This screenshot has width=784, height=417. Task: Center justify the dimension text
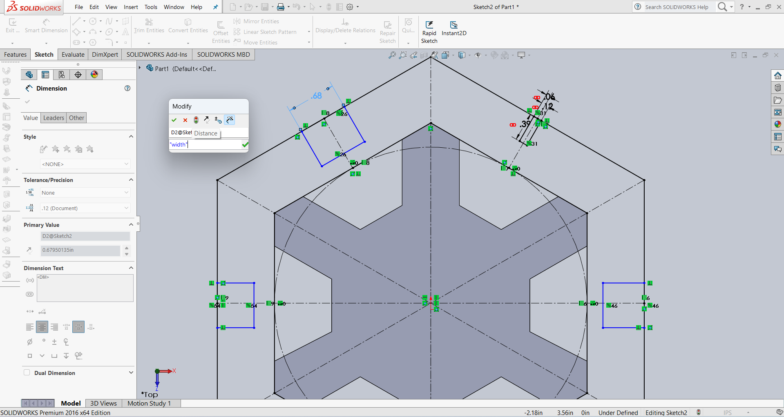[x=42, y=327]
